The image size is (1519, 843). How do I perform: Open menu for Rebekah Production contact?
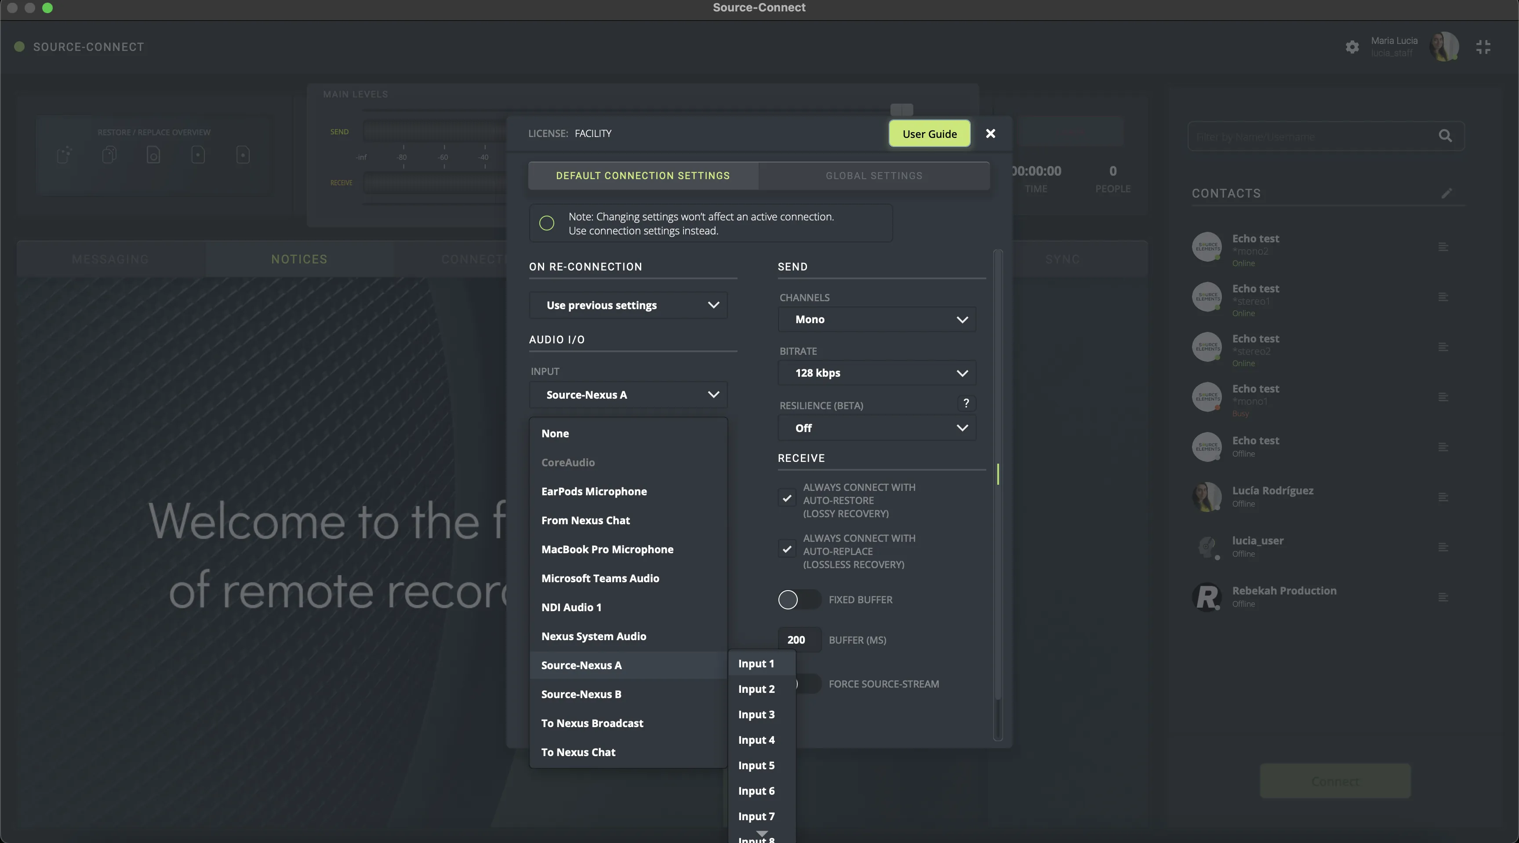click(1443, 598)
